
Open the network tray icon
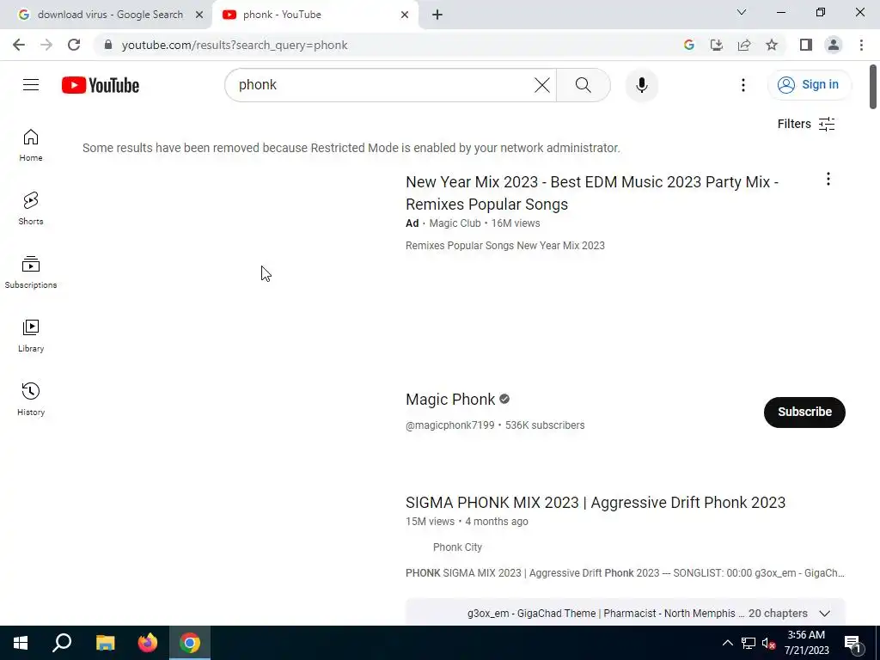(x=749, y=643)
